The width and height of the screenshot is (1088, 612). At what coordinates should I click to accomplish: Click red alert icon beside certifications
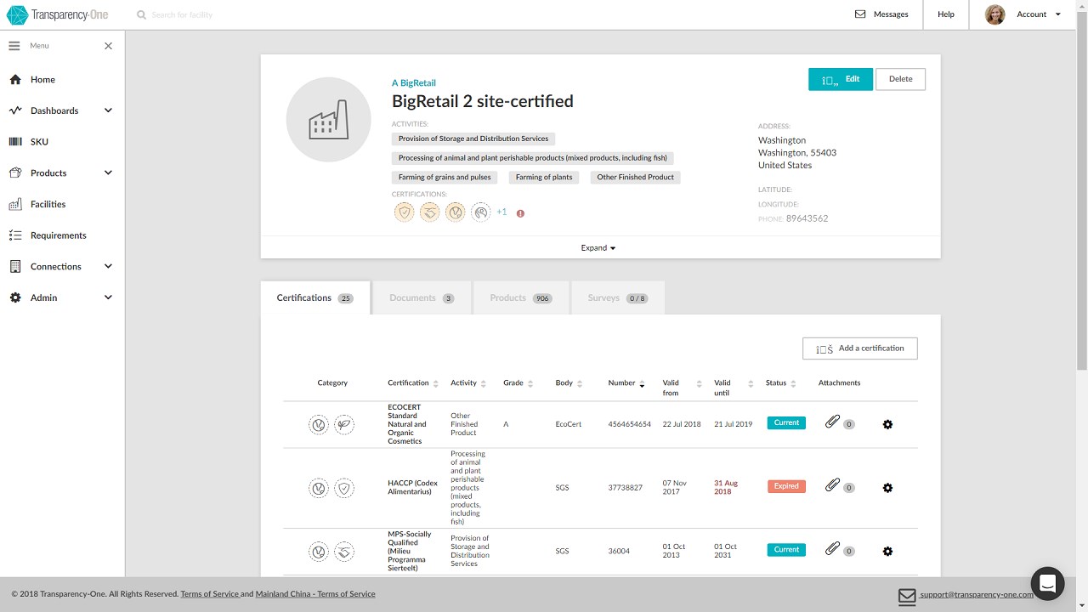click(520, 213)
